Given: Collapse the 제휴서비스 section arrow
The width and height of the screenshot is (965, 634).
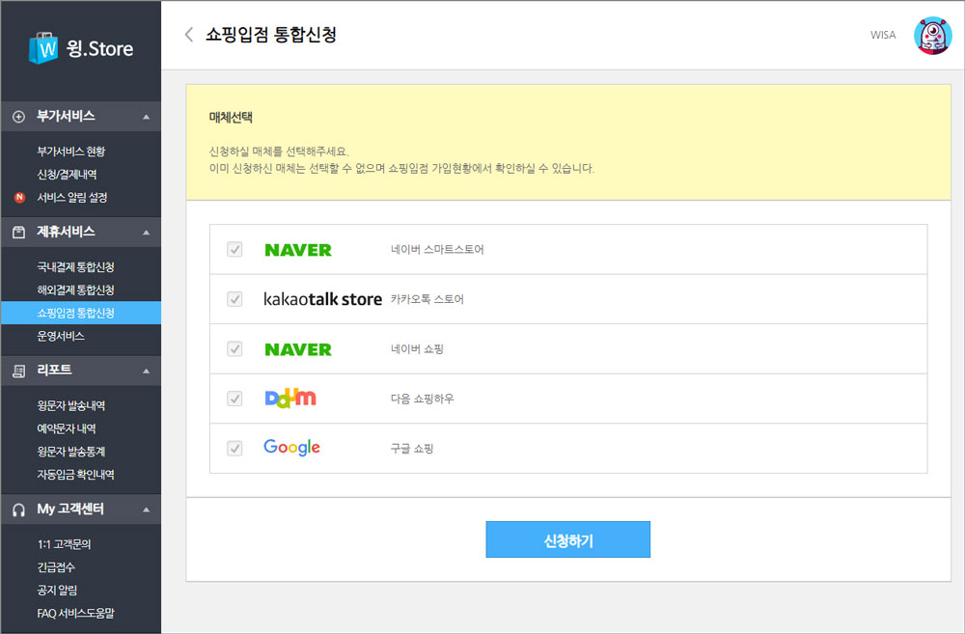Looking at the screenshot, I should coord(146,233).
